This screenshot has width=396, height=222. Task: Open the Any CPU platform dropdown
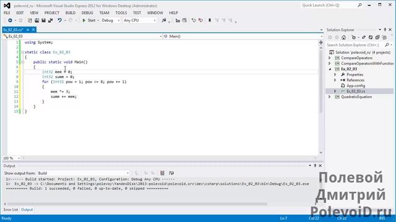pyautogui.click(x=140, y=20)
